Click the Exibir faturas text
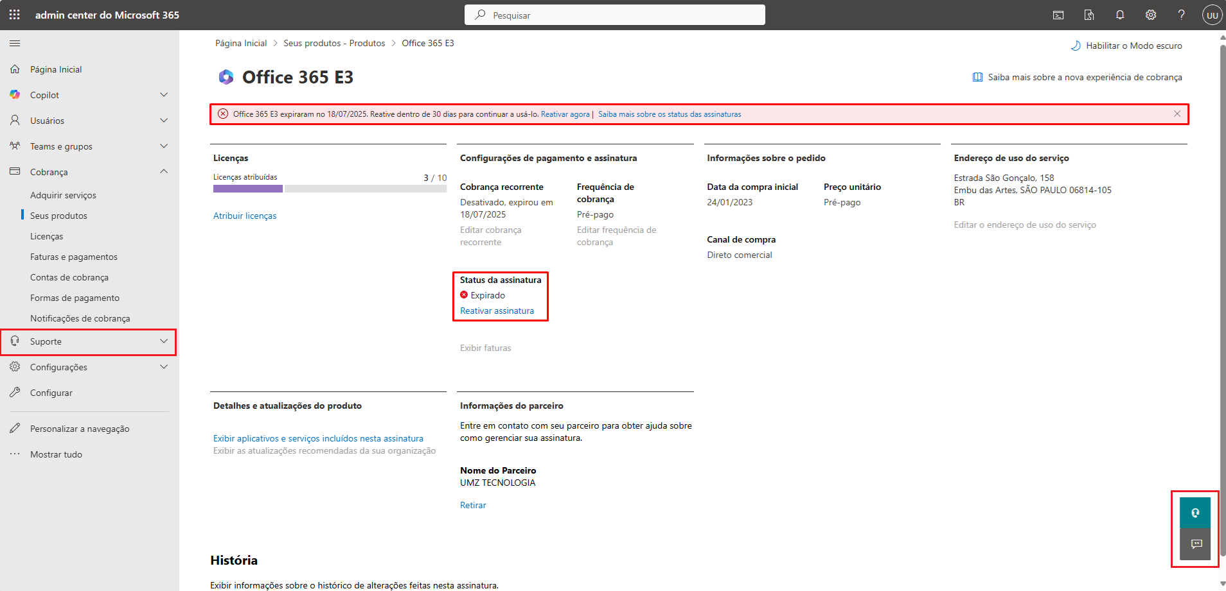 pyautogui.click(x=486, y=348)
